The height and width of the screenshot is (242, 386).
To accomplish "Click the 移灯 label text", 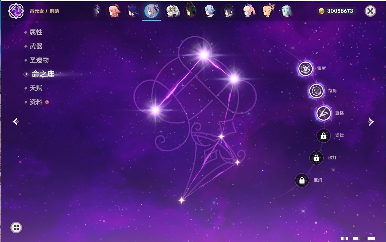I will tap(332, 158).
